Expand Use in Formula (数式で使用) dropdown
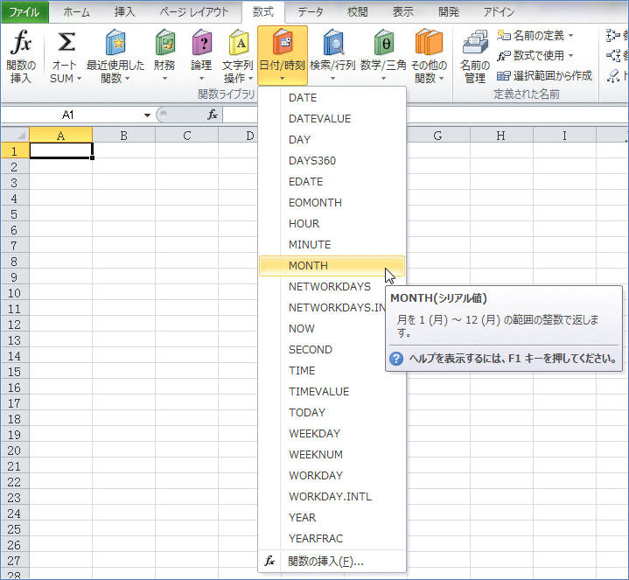This screenshot has height=580, width=629. pyautogui.click(x=570, y=56)
